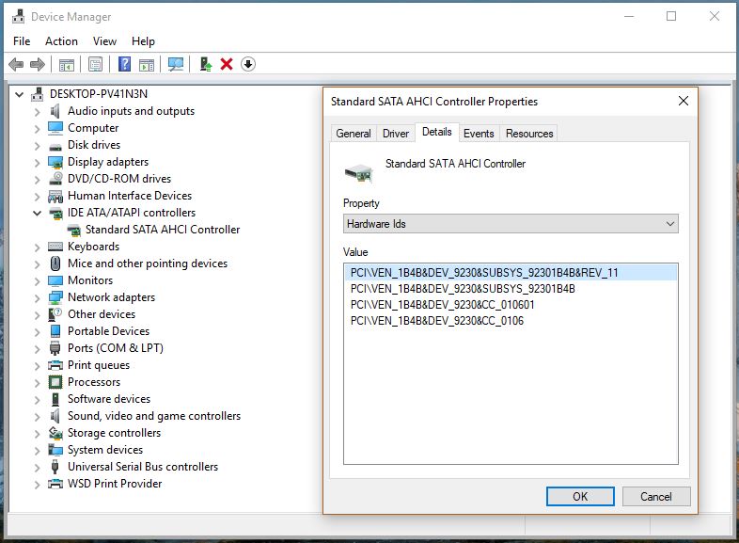
Task: Click the Properties toolbar icon
Action: (95, 64)
